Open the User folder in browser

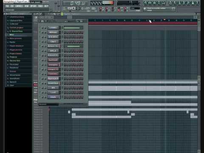(x=11, y=85)
